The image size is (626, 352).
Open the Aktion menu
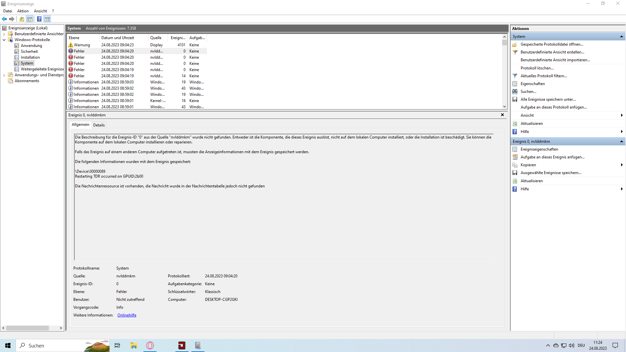[23, 11]
